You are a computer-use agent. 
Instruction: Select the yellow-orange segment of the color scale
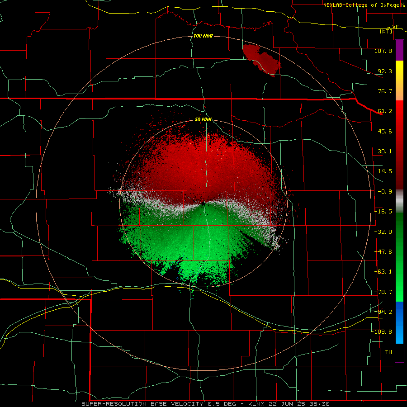coord(399,81)
